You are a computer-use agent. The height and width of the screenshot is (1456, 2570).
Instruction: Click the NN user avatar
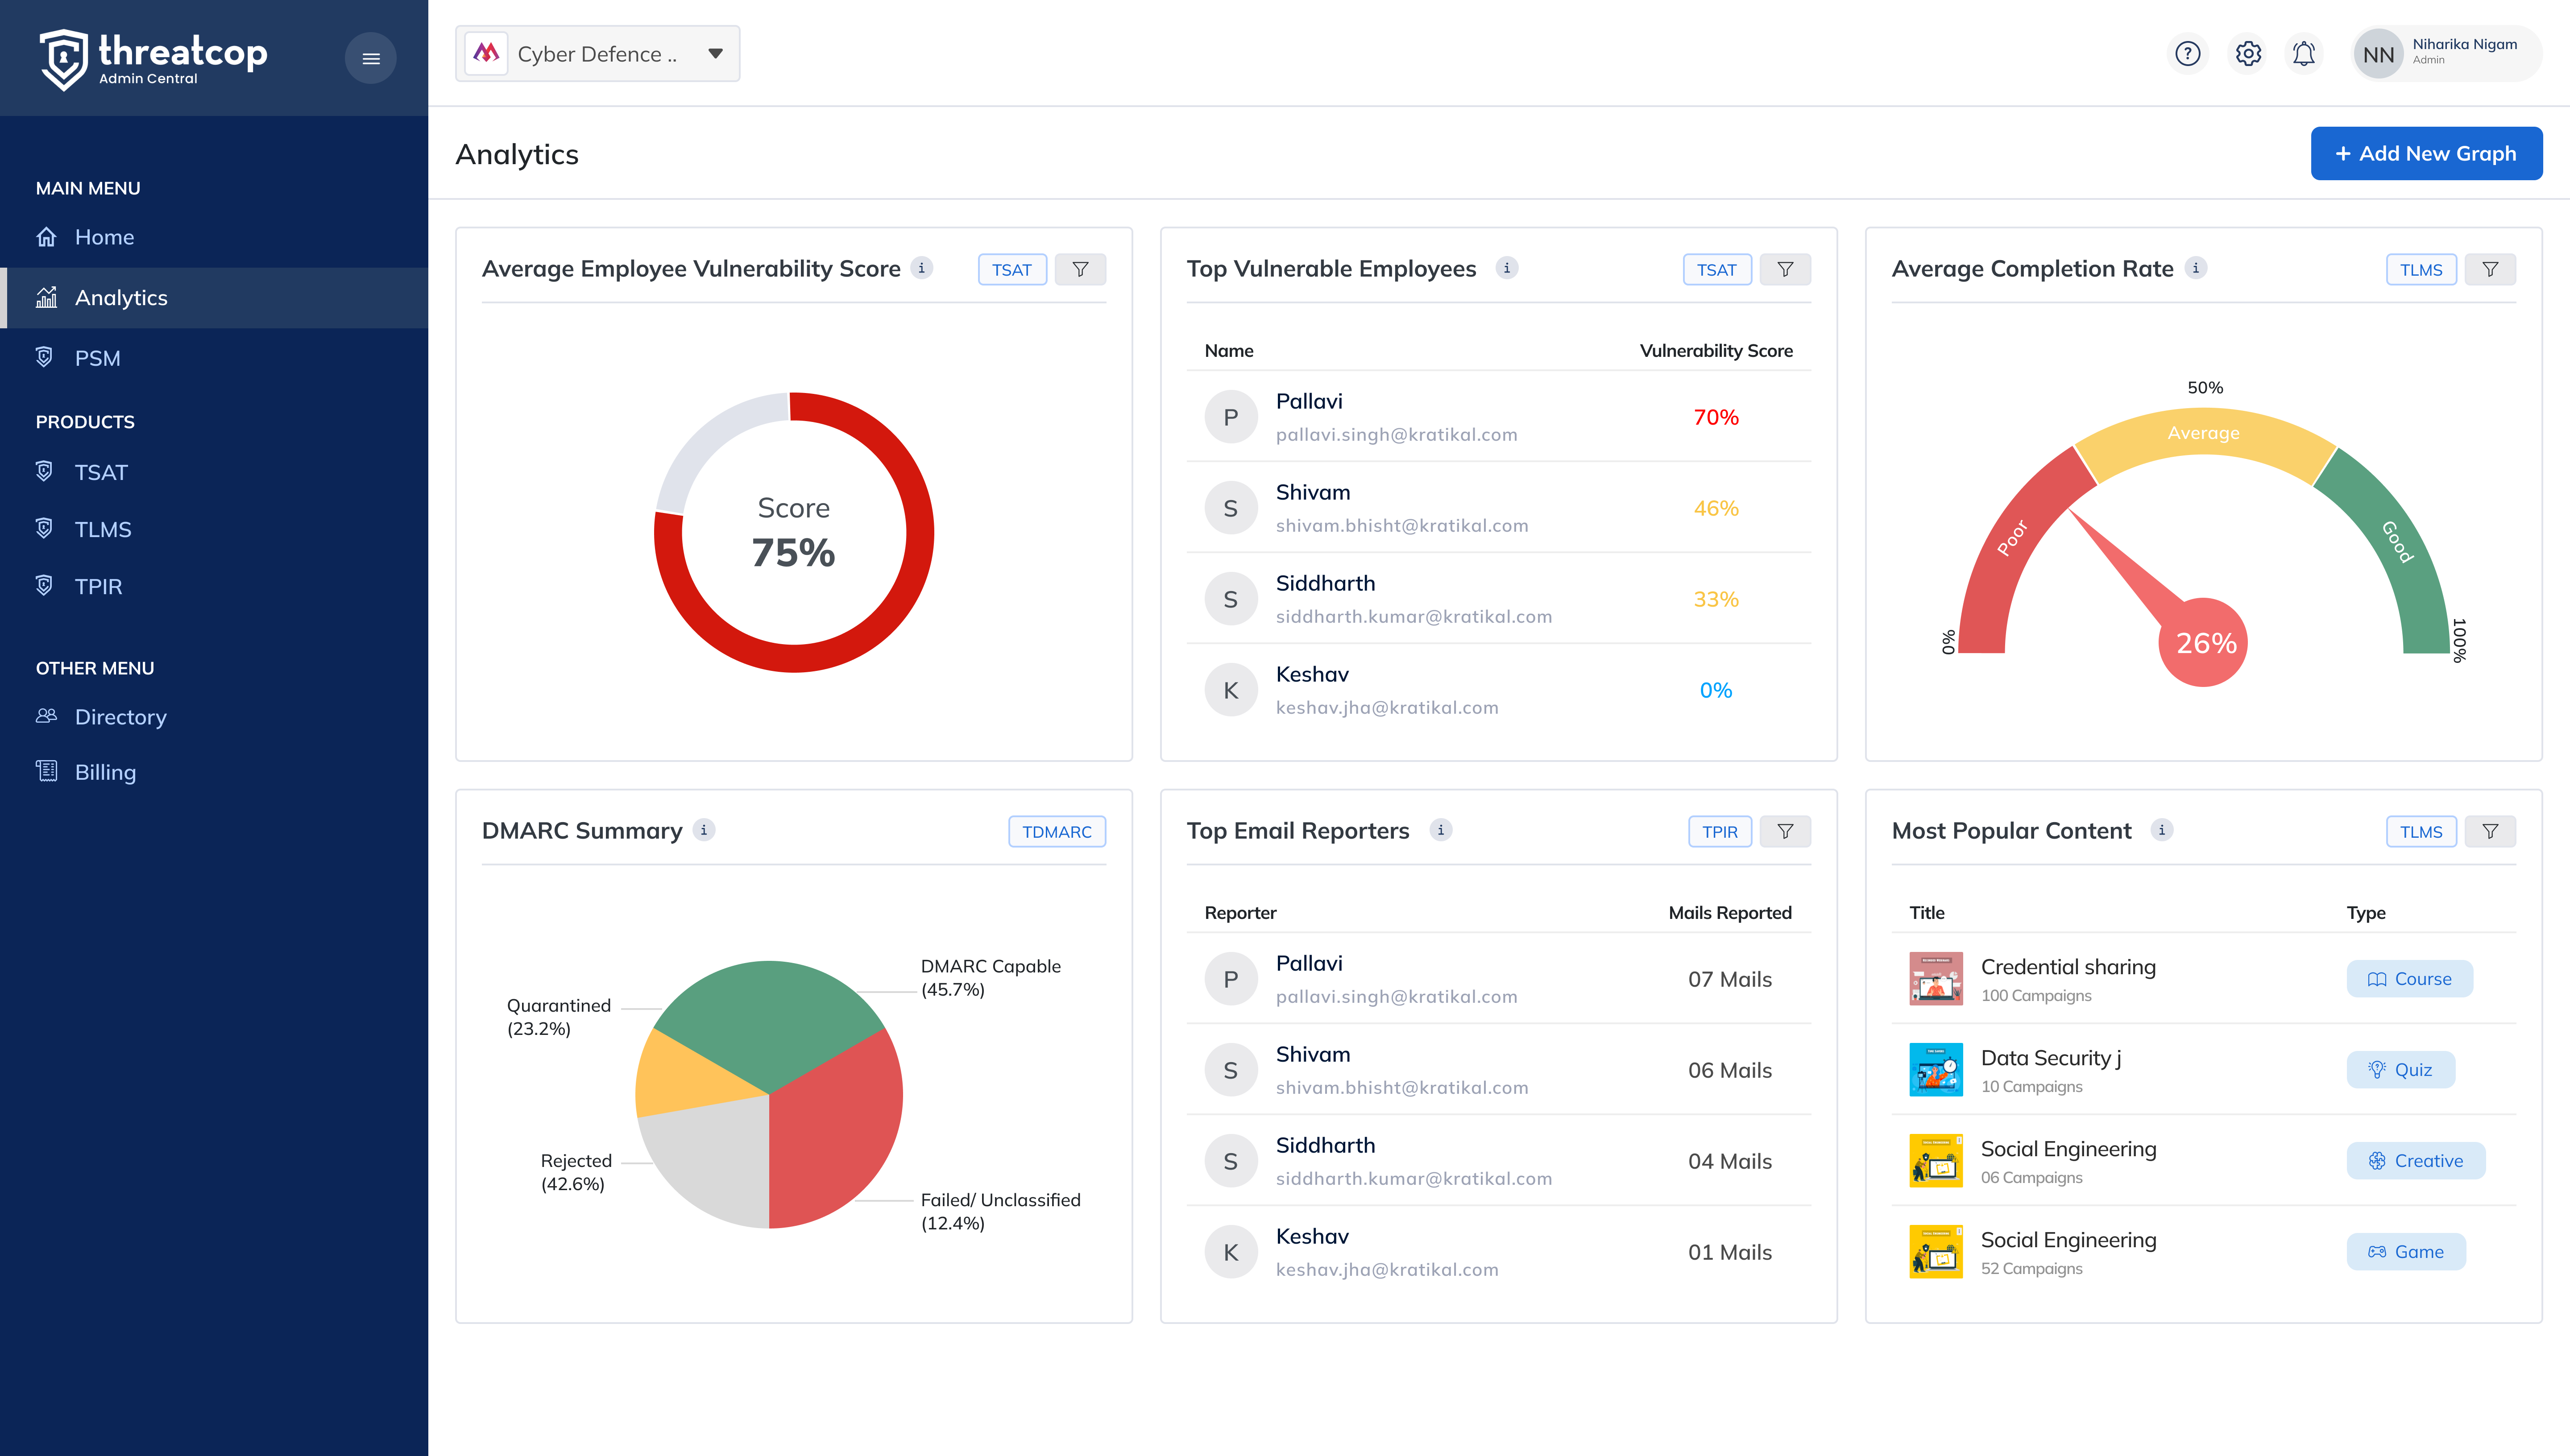pyautogui.click(x=2378, y=54)
